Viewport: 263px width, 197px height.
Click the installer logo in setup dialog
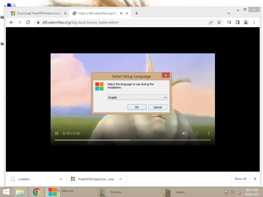point(99,86)
